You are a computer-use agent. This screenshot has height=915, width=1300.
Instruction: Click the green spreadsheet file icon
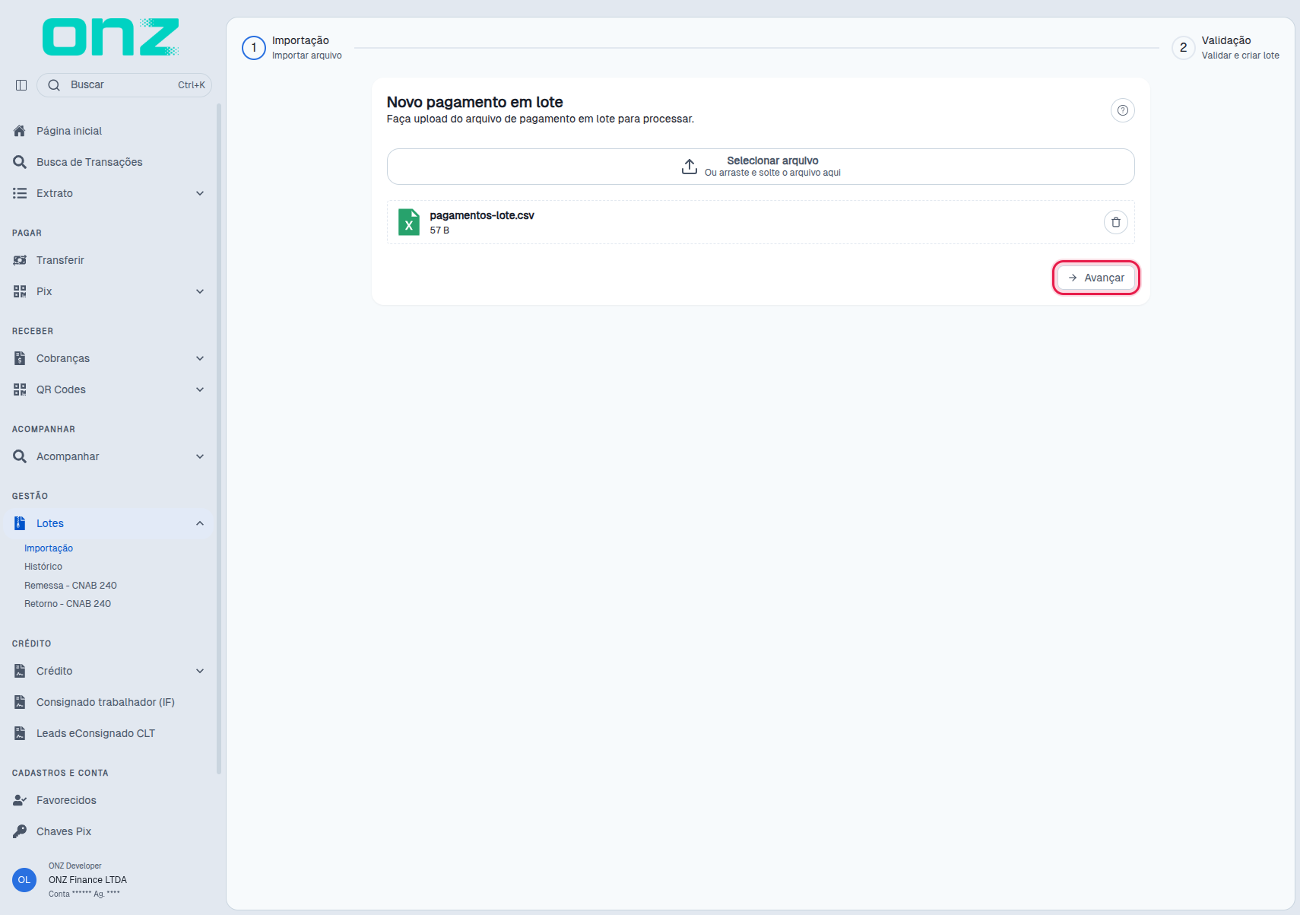point(409,222)
